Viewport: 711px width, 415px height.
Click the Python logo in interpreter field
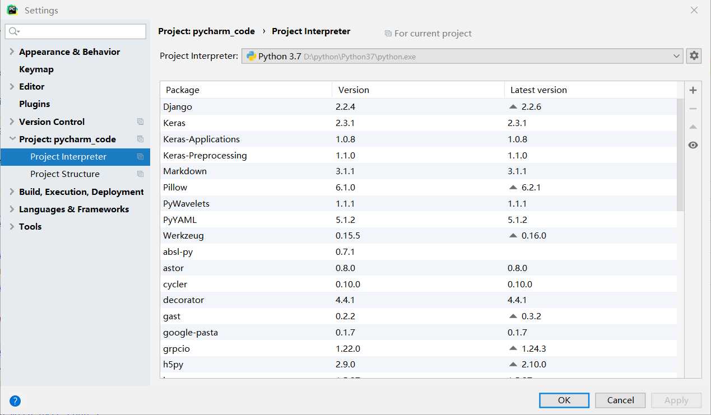(x=251, y=56)
